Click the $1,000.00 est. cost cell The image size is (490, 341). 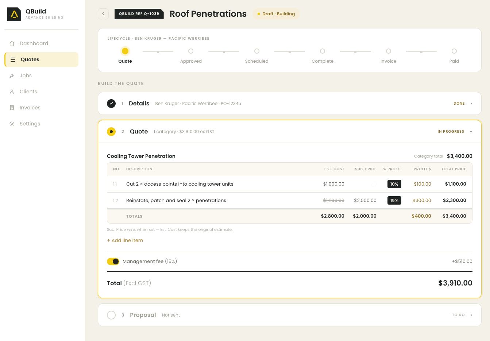(x=333, y=184)
